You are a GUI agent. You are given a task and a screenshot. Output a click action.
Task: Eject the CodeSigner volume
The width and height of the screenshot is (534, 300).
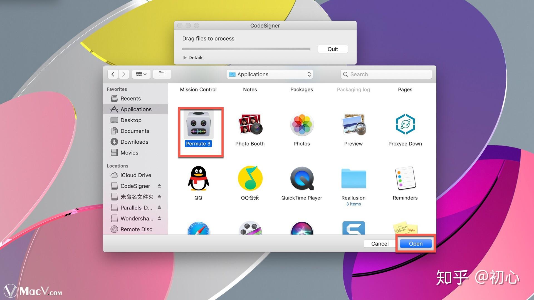(x=159, y=186)
